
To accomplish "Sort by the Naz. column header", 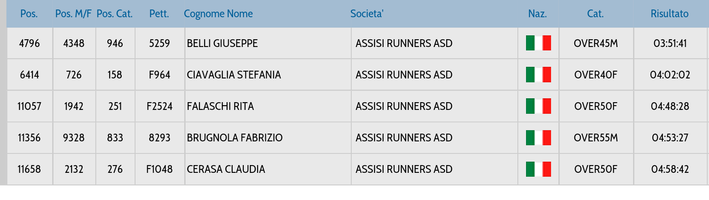I will coord(537,14).
